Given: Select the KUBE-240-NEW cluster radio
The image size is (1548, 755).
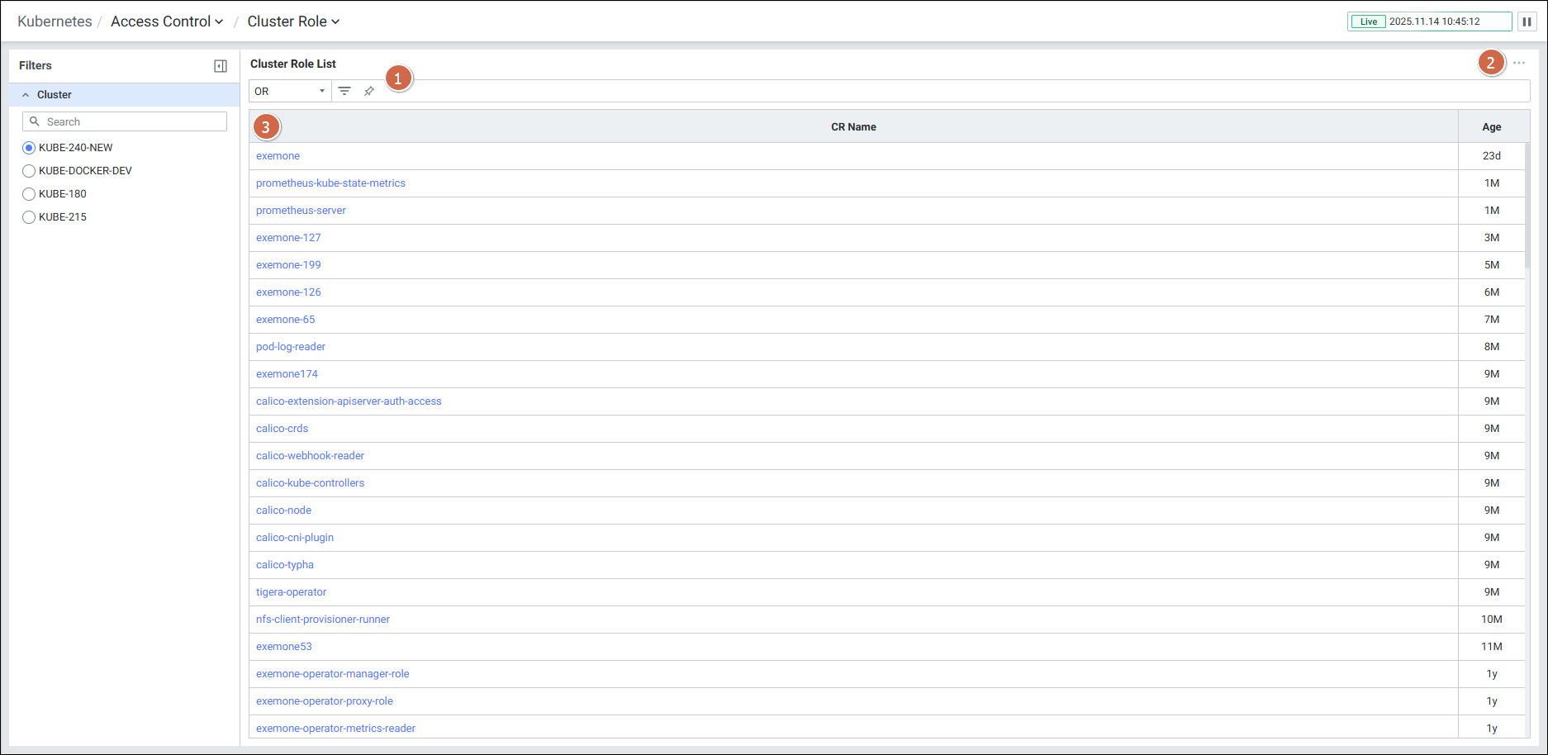Looking at the screenshot, I should (29, 148).
